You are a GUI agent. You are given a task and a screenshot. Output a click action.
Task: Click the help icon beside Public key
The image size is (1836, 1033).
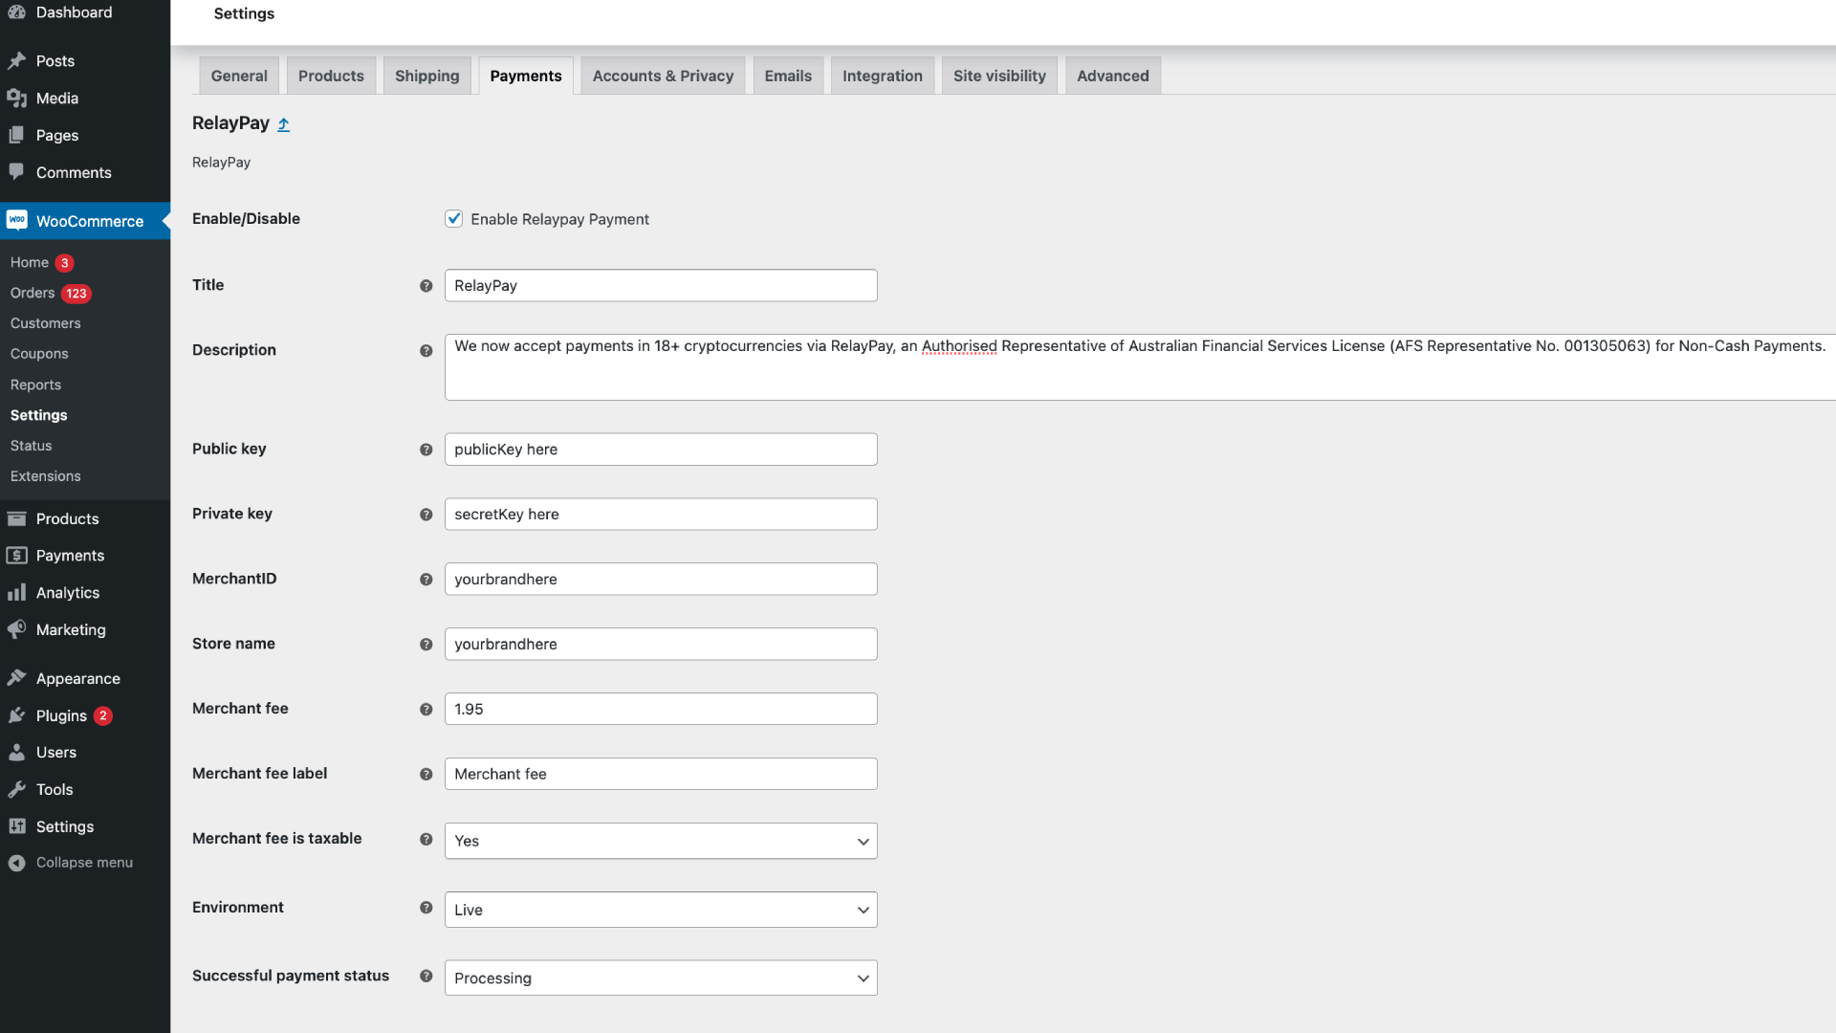(426, 450)
